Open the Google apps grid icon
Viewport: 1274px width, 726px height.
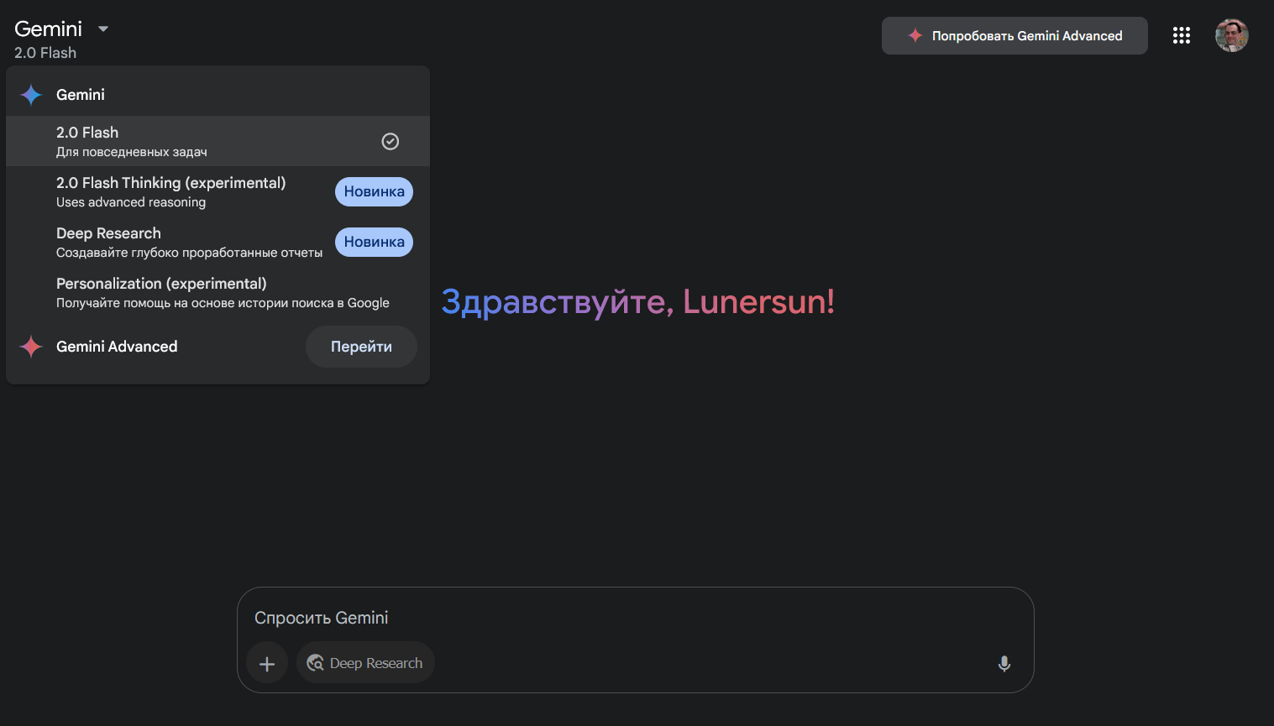tap(1181, 35)
